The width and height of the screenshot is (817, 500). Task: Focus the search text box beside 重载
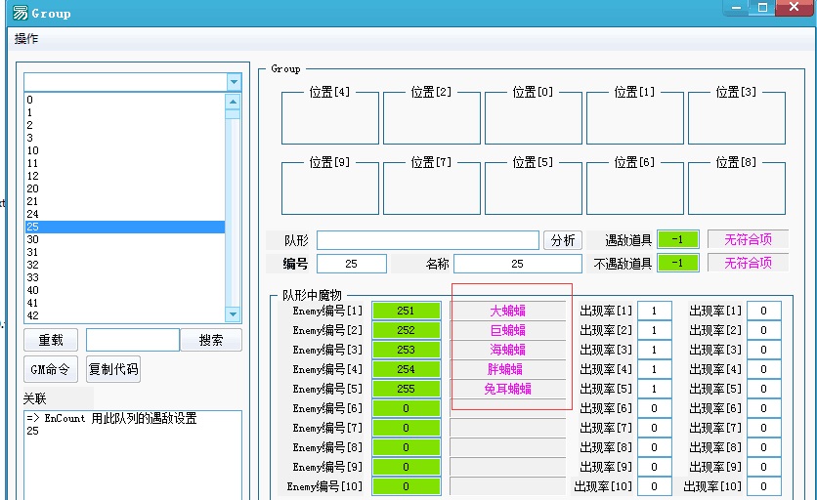(x=132, y=340)
